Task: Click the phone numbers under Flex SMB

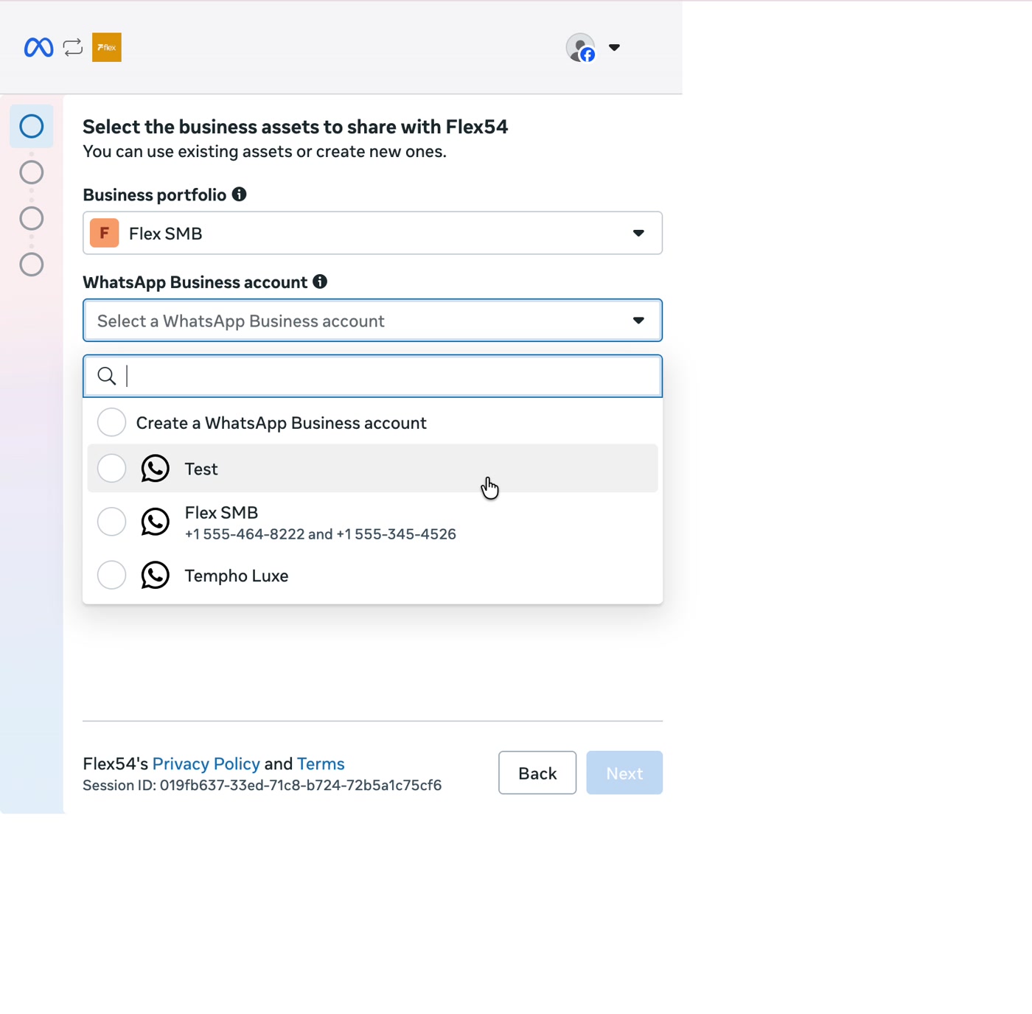Action: pos(321,534)
